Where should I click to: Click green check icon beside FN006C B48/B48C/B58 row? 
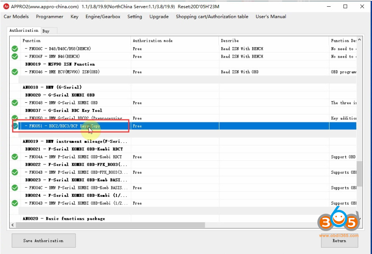click(15, 49)
